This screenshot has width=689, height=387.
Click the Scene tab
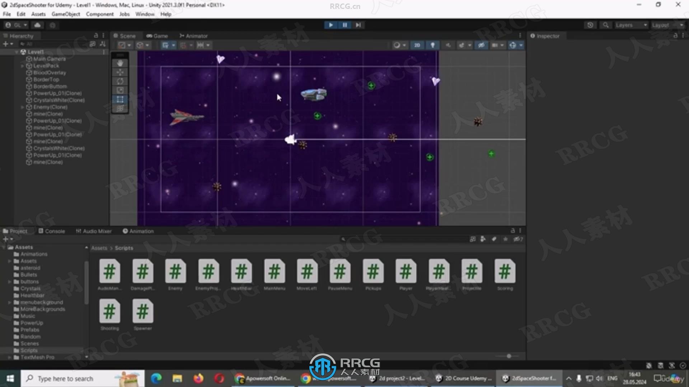[125, 35]
